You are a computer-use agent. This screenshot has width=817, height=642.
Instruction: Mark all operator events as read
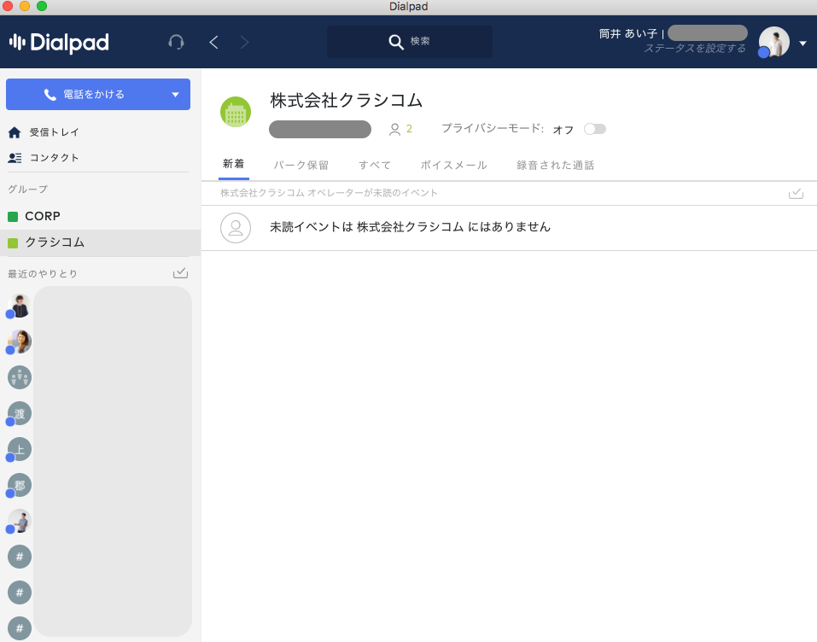(x=796, y=194)
